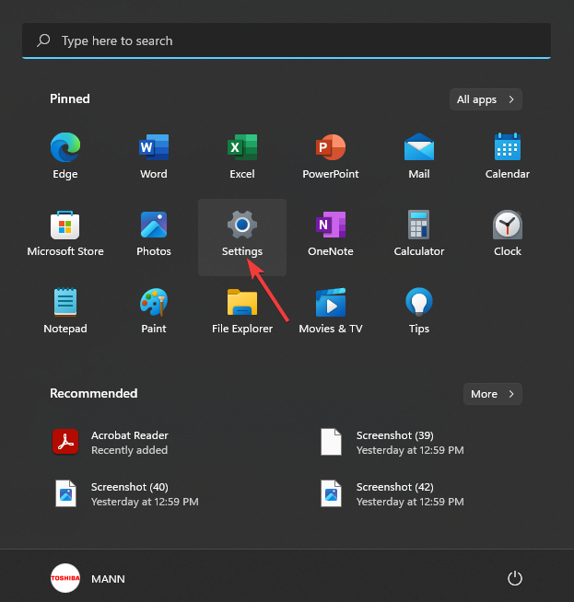
Task: Open Excel
Action: coord(242,156)
